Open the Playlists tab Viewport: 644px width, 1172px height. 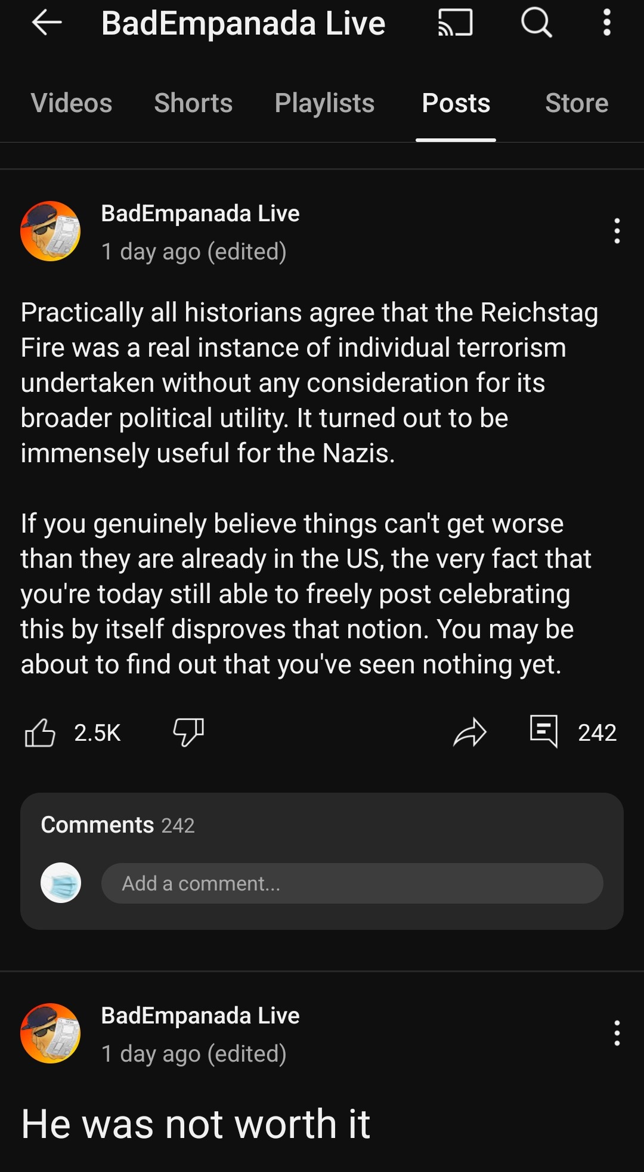coord(324,103)
